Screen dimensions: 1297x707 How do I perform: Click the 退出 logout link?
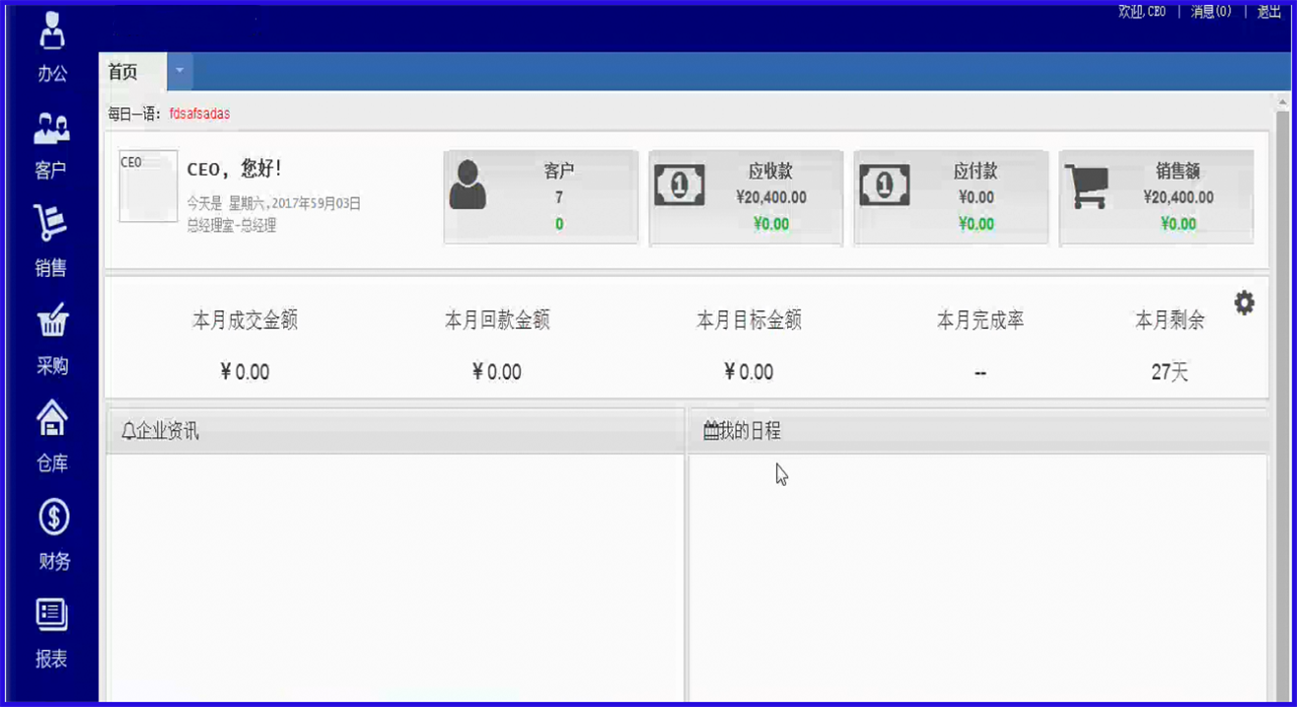pyautogui.click(x=1269, y=12)
